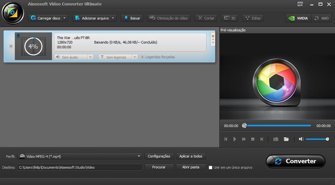Screen dimensions: 335x185
Task: Click the Baixando download status text
Action: [126, 42]
